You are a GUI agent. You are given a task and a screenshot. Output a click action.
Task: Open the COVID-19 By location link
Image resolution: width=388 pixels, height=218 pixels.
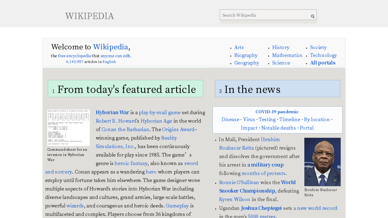pos(317,120)
